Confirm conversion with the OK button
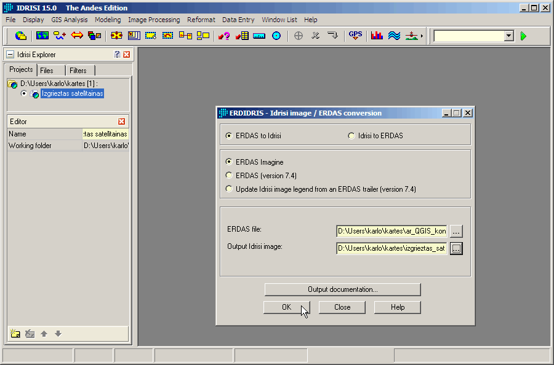Image resolution: width=554 pixels, height=365 pixels. pos(286,307)
